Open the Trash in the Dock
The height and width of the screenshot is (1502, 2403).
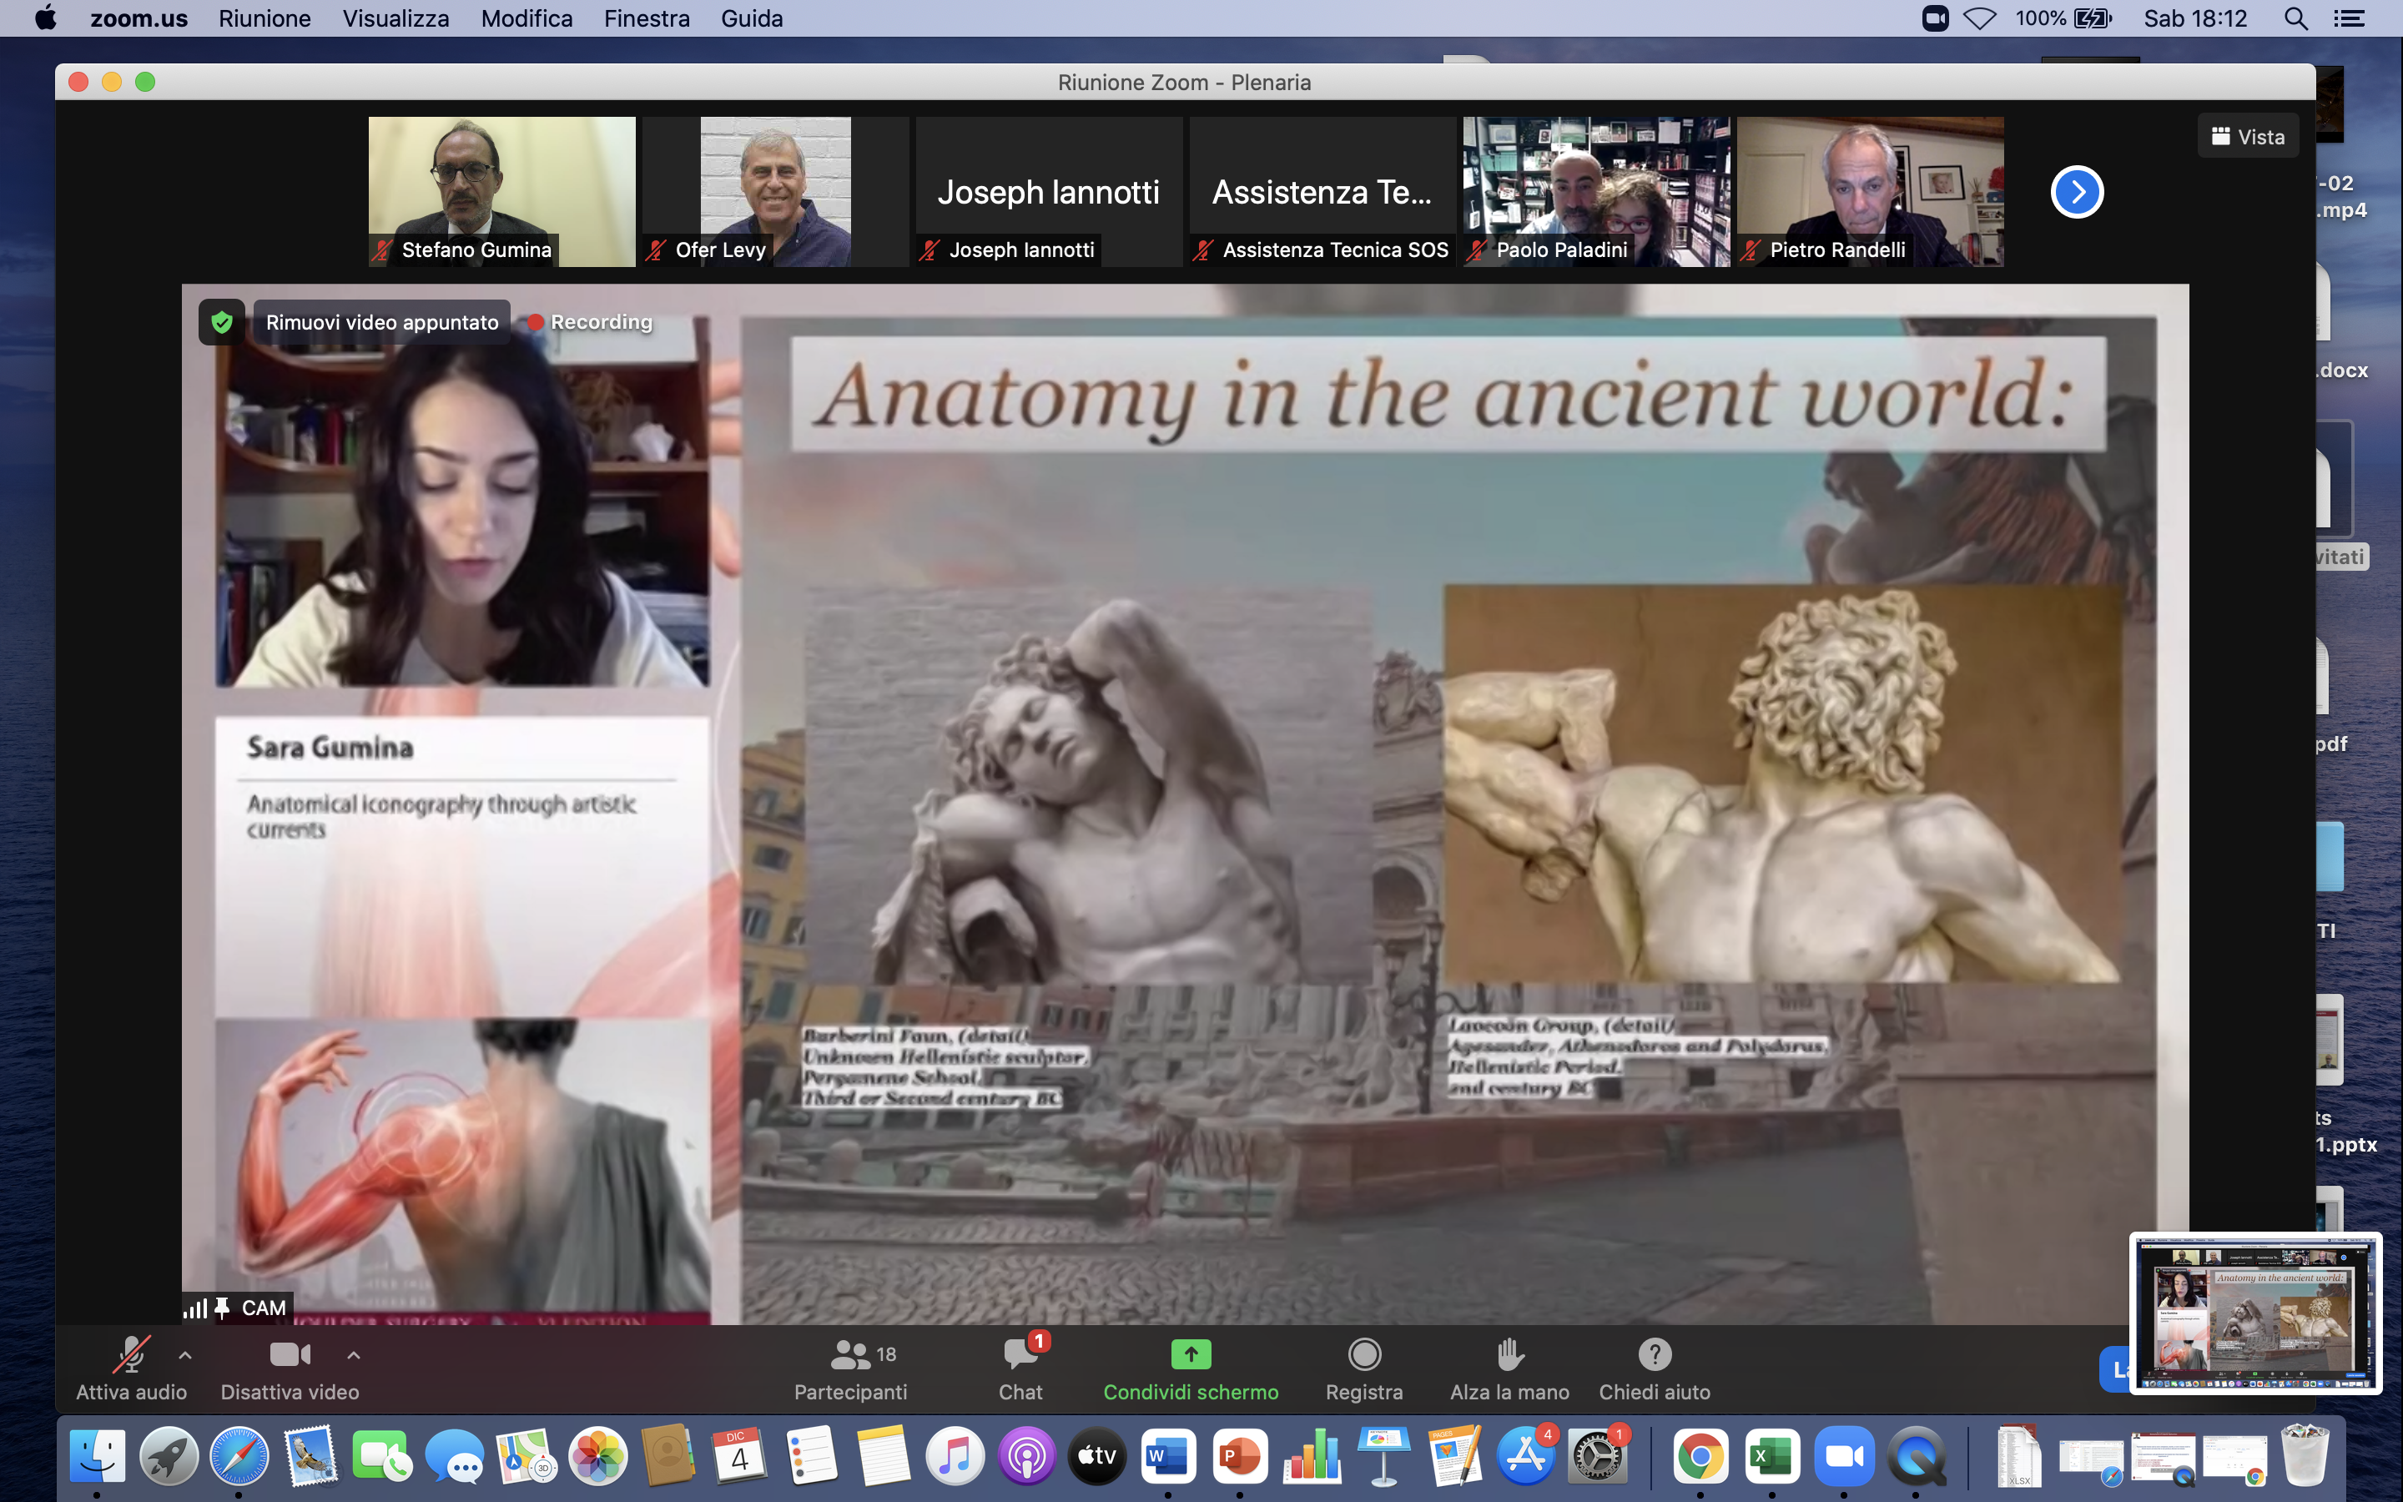tap(2305, 1456)
